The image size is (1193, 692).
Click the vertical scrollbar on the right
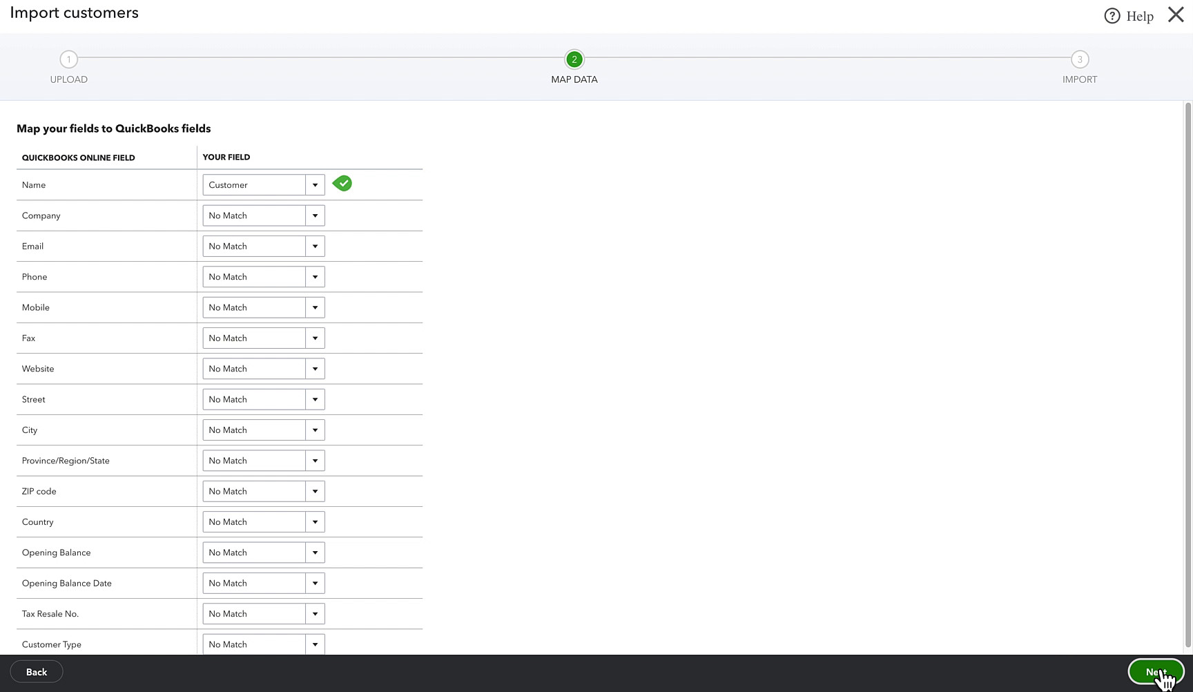1188,376
